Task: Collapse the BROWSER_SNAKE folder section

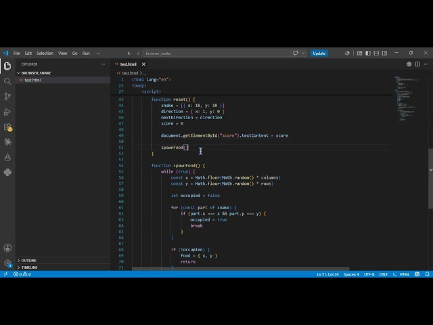Action: [x=63, y=73]
